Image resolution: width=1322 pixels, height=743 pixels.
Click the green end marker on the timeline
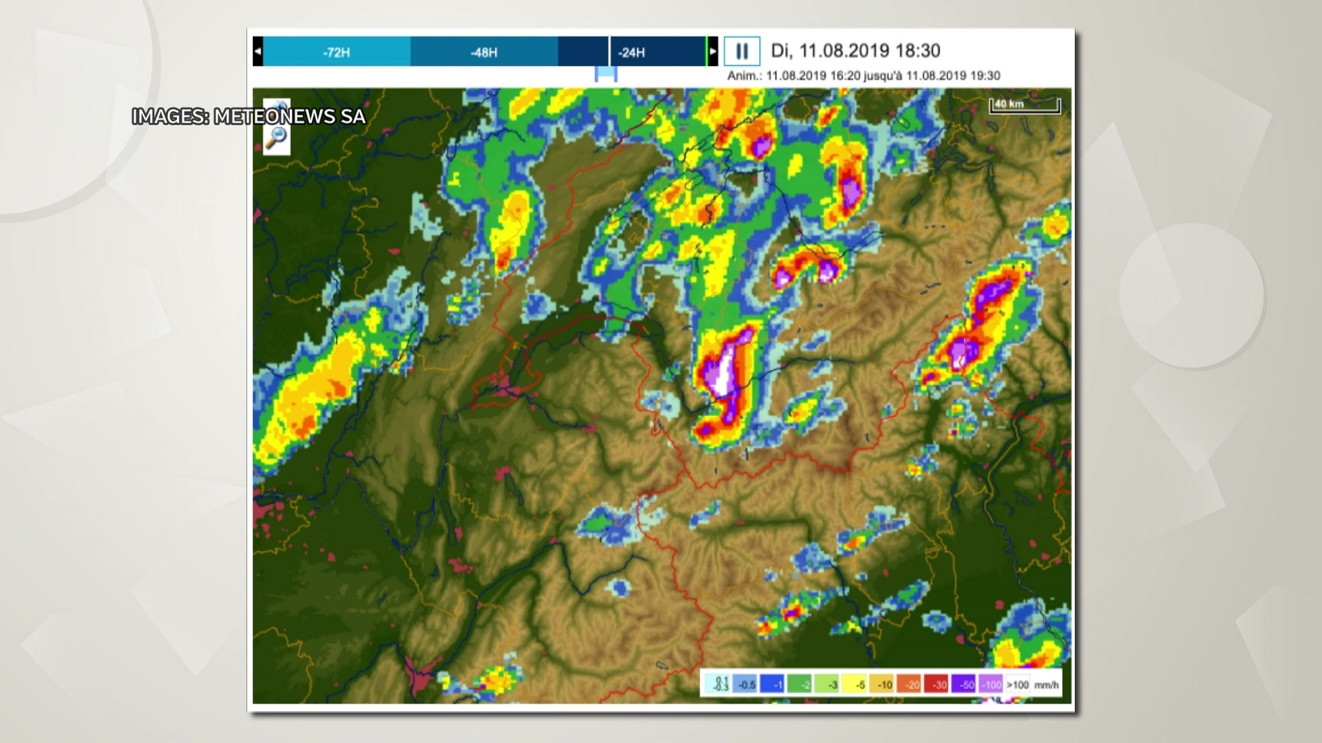706,52
